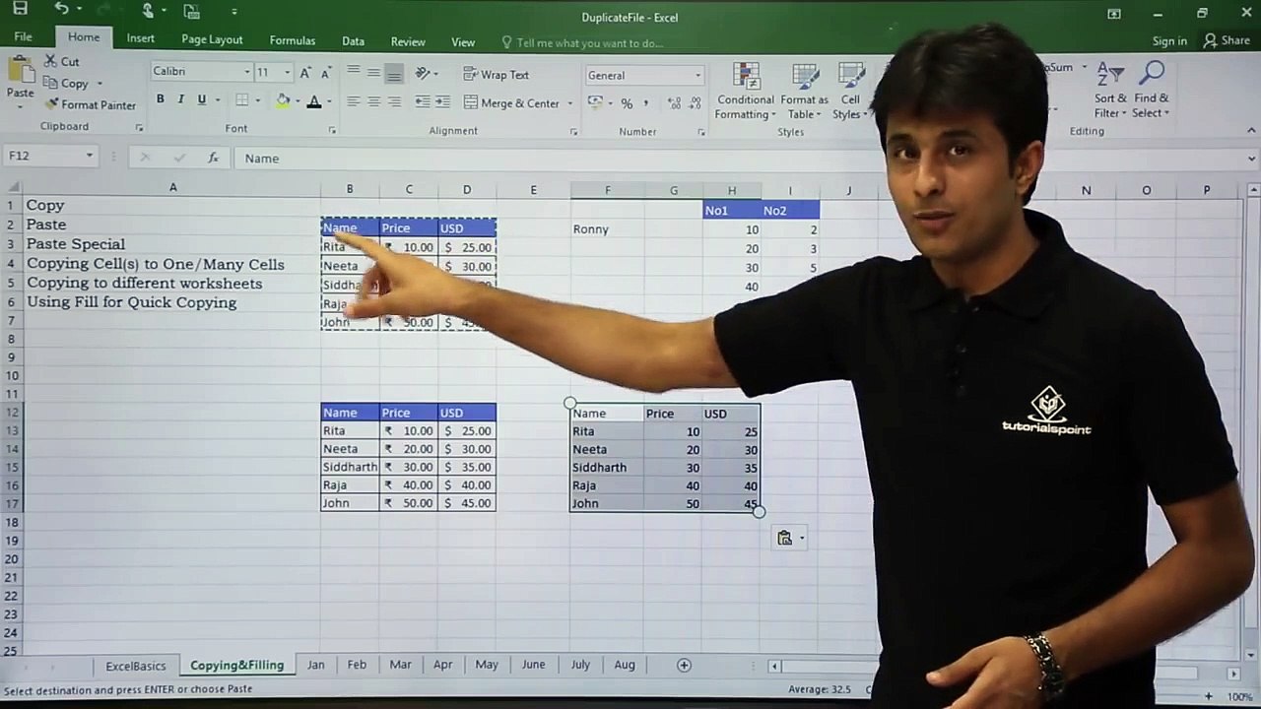Click the Paste Options icon below pasted table

[785, 538]
